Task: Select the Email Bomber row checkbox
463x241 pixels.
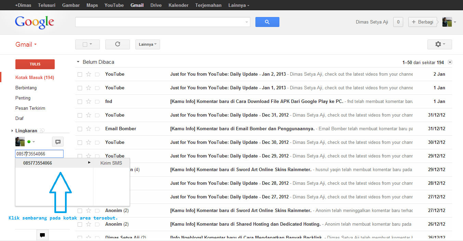Action: pyautogui.click(x=80, y=129)
